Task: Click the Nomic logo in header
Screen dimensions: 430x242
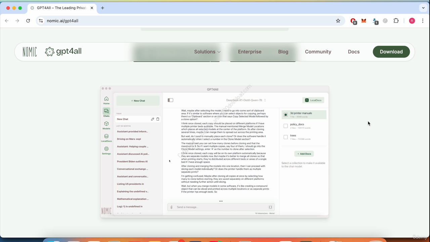Action: (30, 52)
